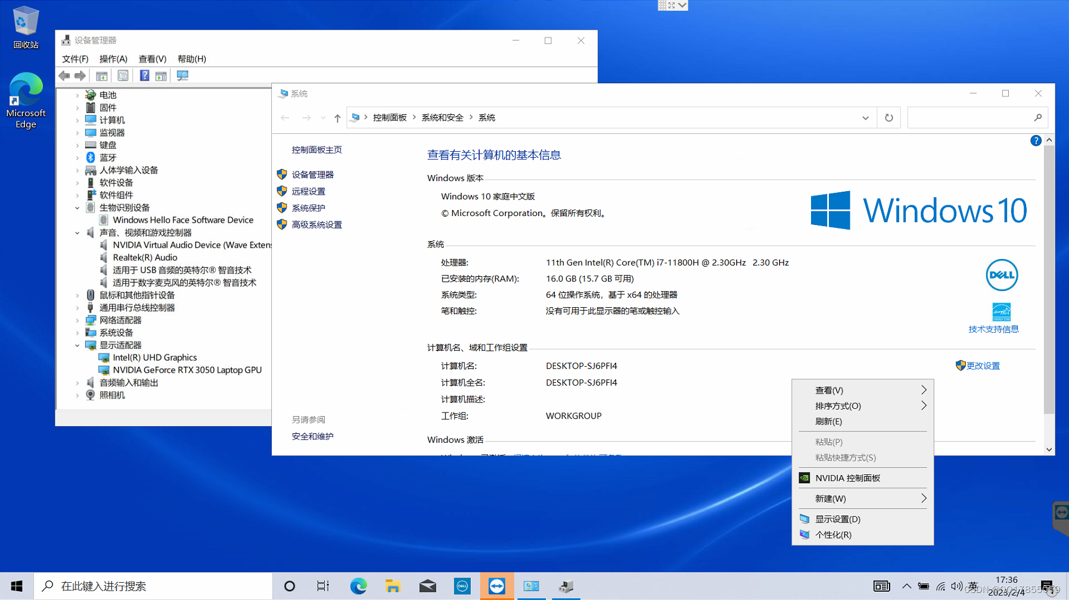This screenshot has height=600, width=1069.
Task: Click the battery icon in system tray
Action: 923,586
